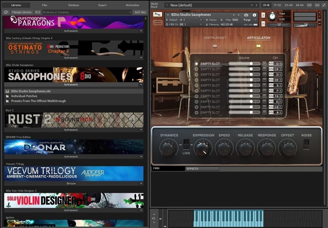Open the wrench instrument edit mode
Viewport: 328px width, 228px height.
click(158, 14)
